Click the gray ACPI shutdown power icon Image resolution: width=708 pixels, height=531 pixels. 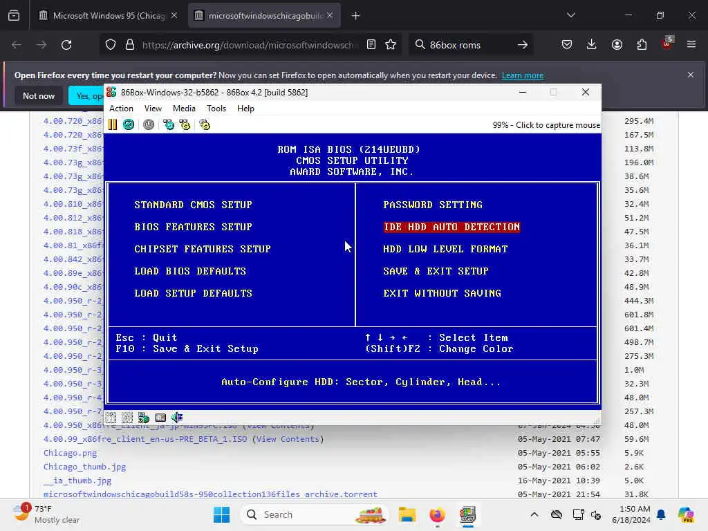(x=149, y=124)
